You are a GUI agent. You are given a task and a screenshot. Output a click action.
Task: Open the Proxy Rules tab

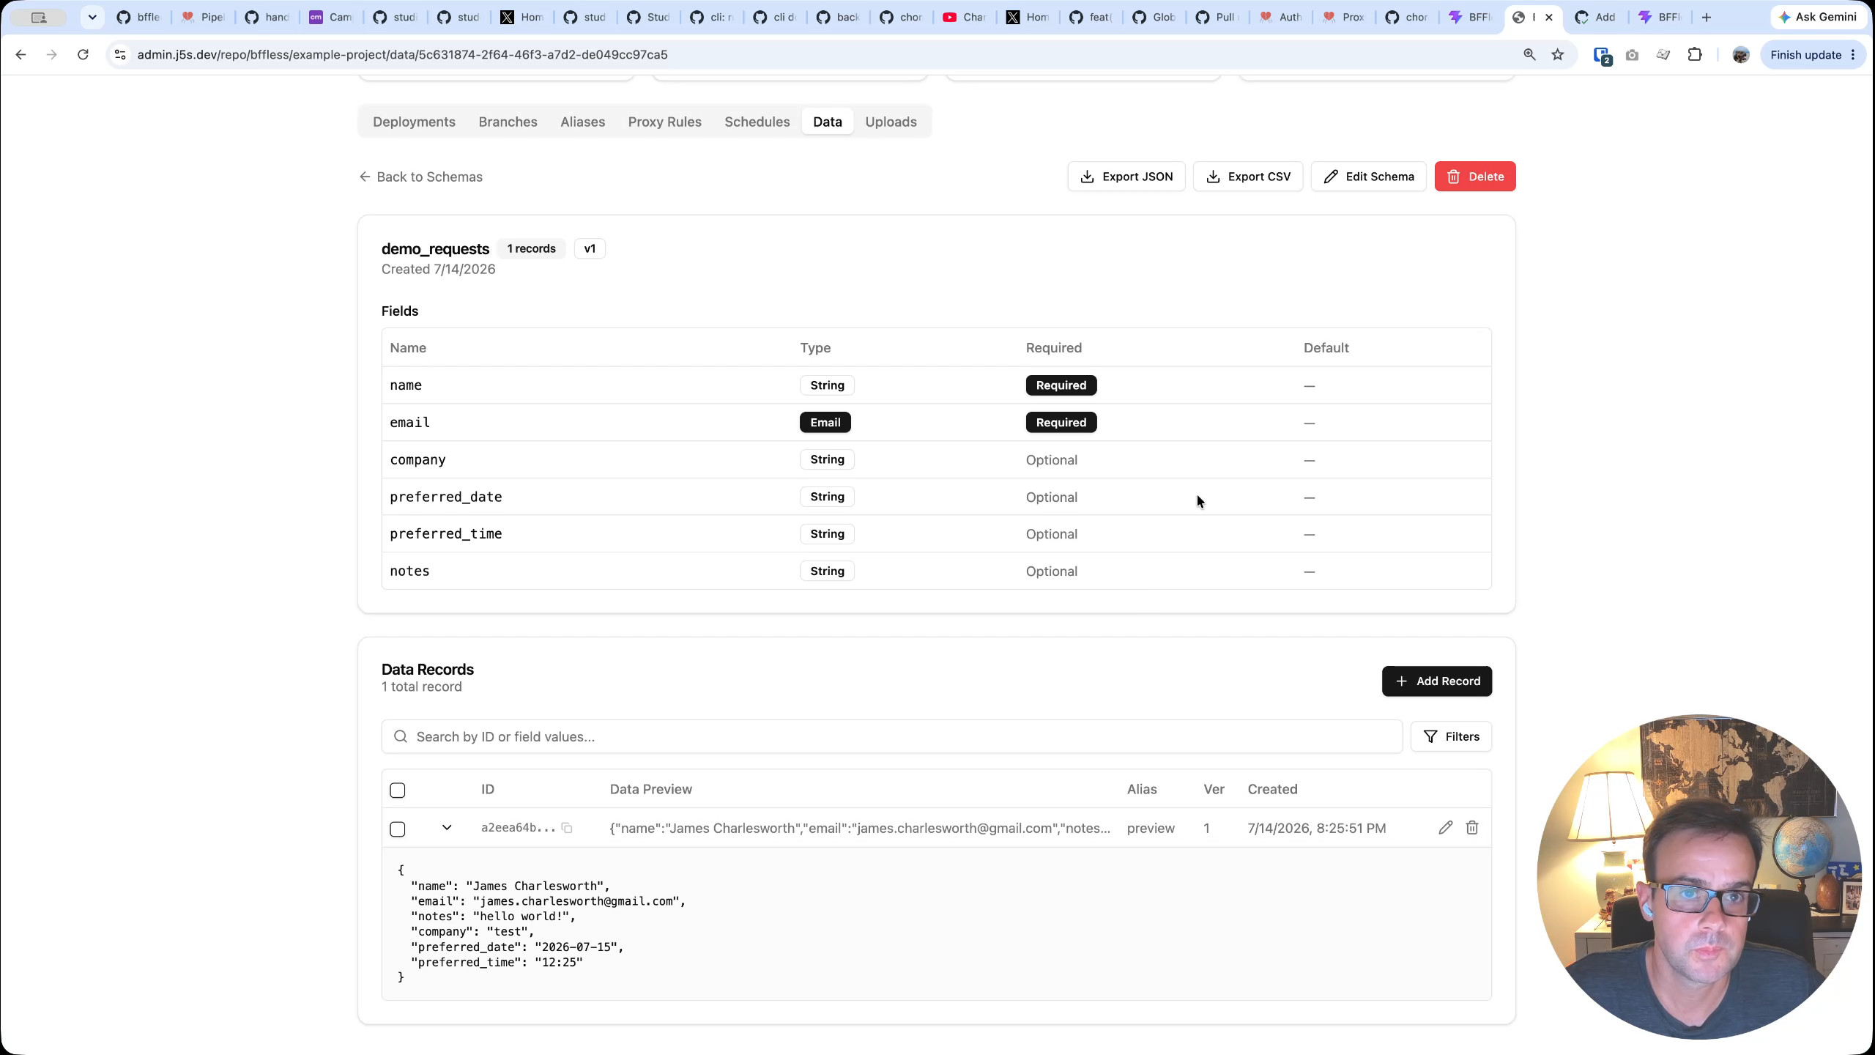[664, 122]
